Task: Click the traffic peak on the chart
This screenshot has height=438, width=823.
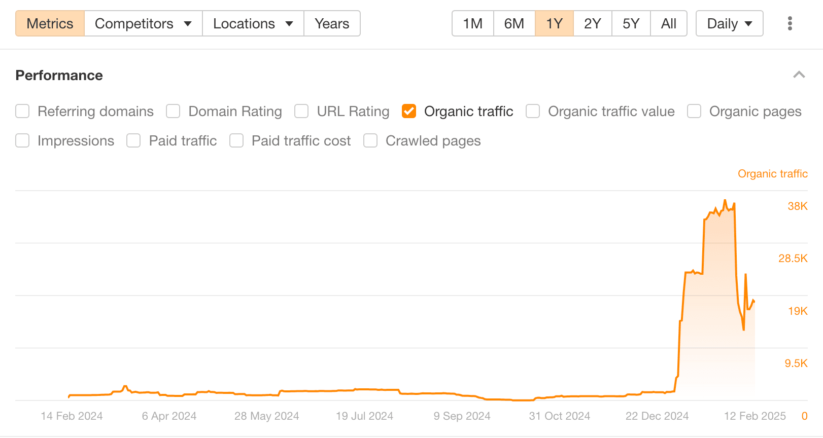Action: click(x=725, y=201)
